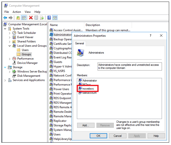The image size is (171, 145).
Task: Select the Users group in list
Action: pyautogui.click(x=55, y=135)
